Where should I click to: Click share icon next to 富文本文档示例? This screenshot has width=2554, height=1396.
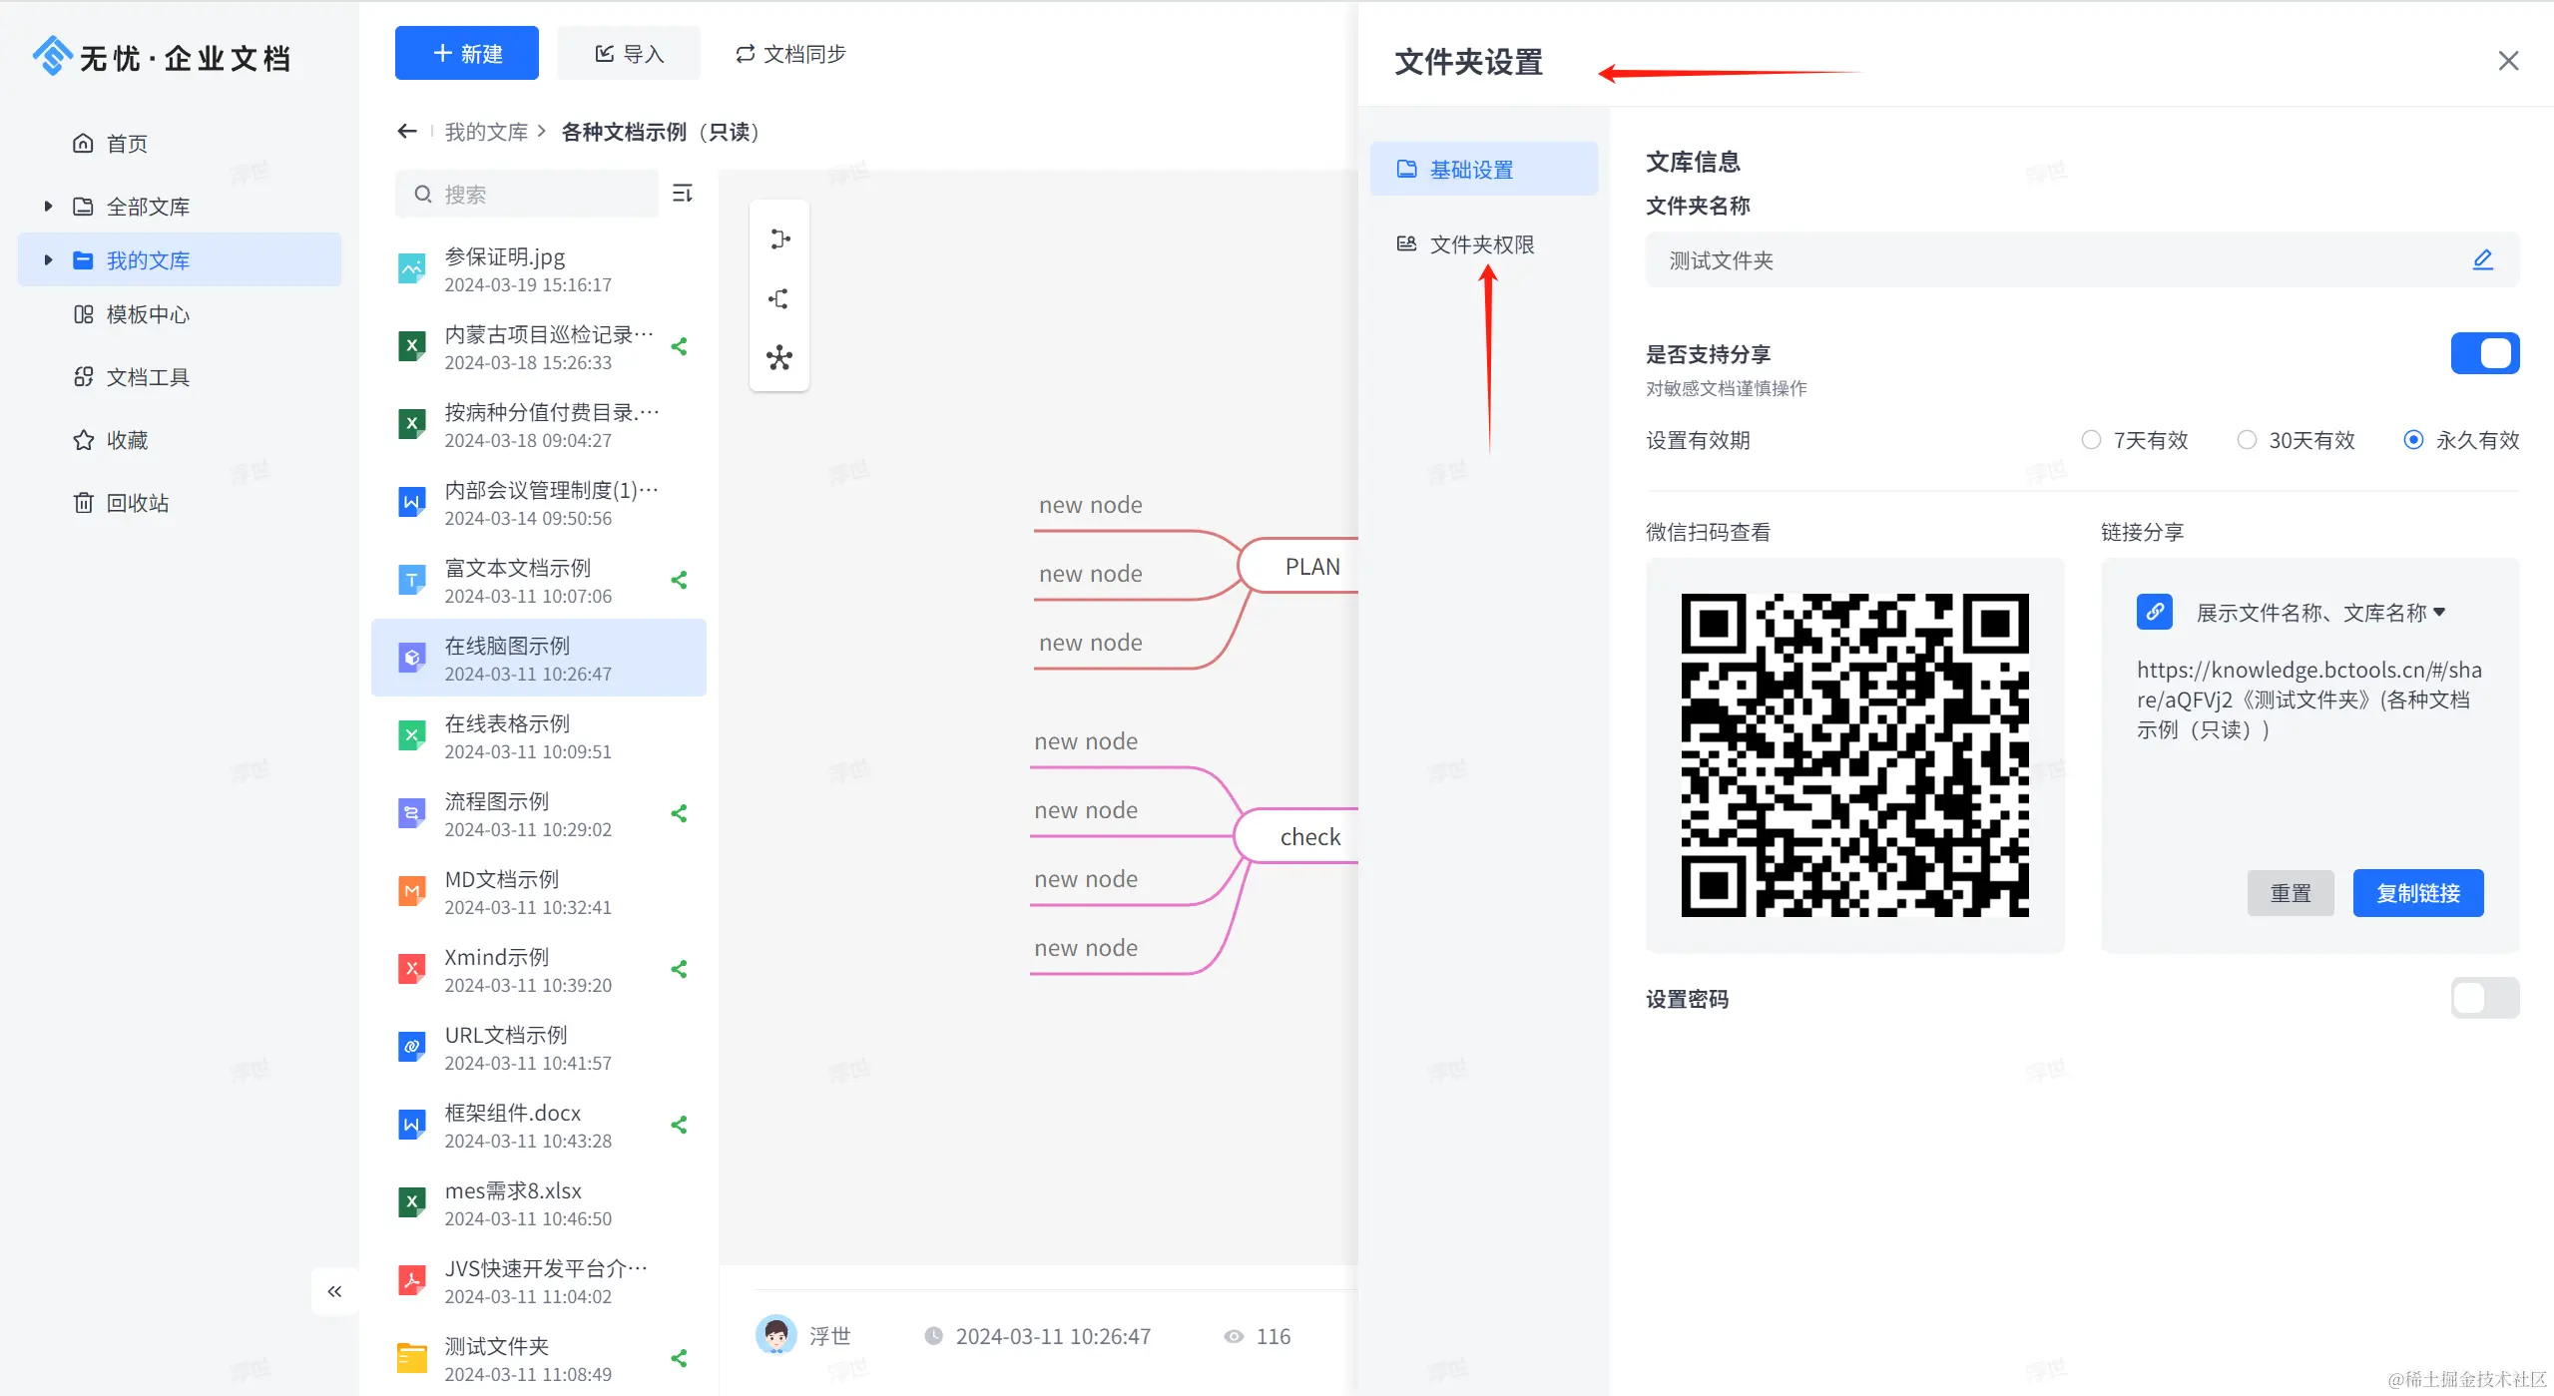click(680, 580)
